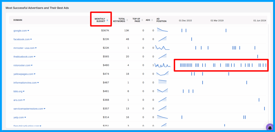This screenshot has height=132, width=275.
Task: Click the facebook.com ad position sparkline
Action: pos(162,39)
